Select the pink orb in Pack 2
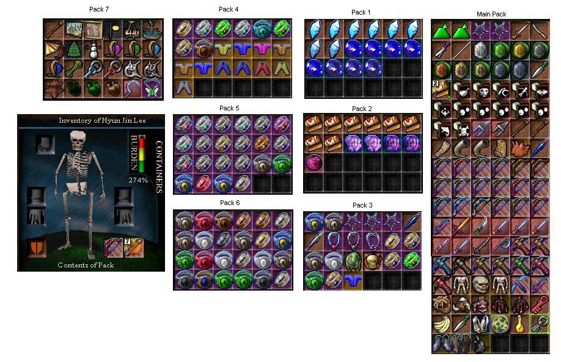 (x=313, y=163)
